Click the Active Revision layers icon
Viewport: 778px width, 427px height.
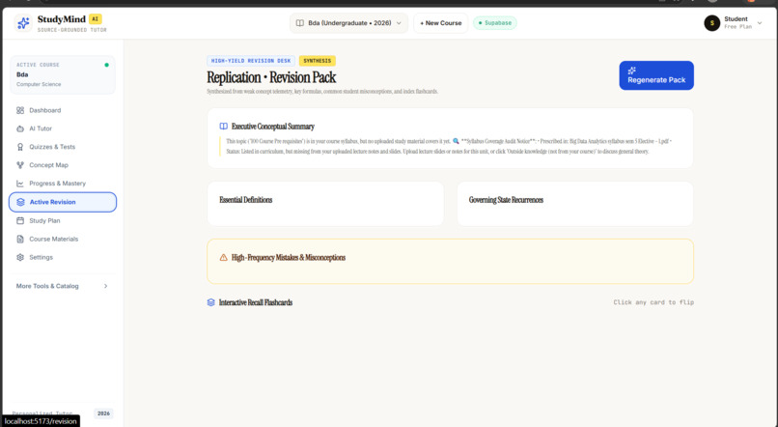pyautogui.click(x=20, y=202)
